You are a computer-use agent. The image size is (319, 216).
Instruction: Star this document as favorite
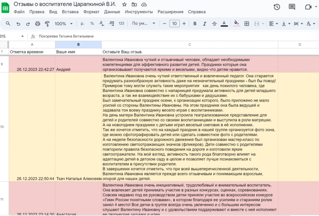click(x=124, y=4)
